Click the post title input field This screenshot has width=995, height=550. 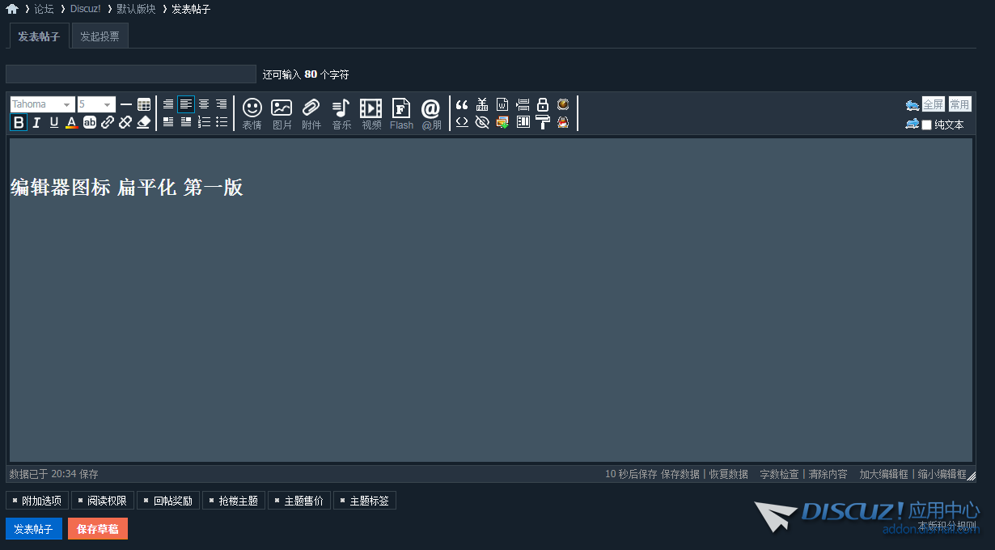[x=129, y=74]
